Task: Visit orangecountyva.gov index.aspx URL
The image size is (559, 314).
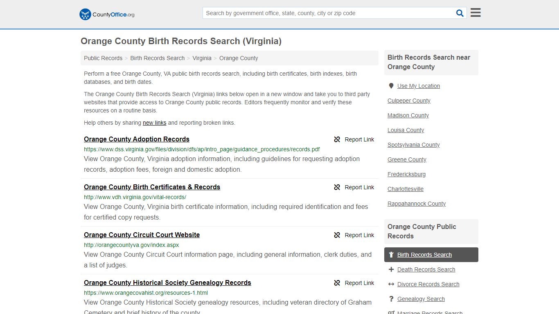Action: click(131, 245)
